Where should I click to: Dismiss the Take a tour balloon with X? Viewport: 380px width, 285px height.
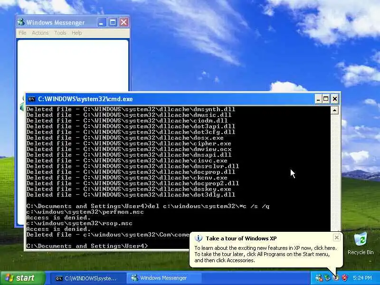[337, 238]
